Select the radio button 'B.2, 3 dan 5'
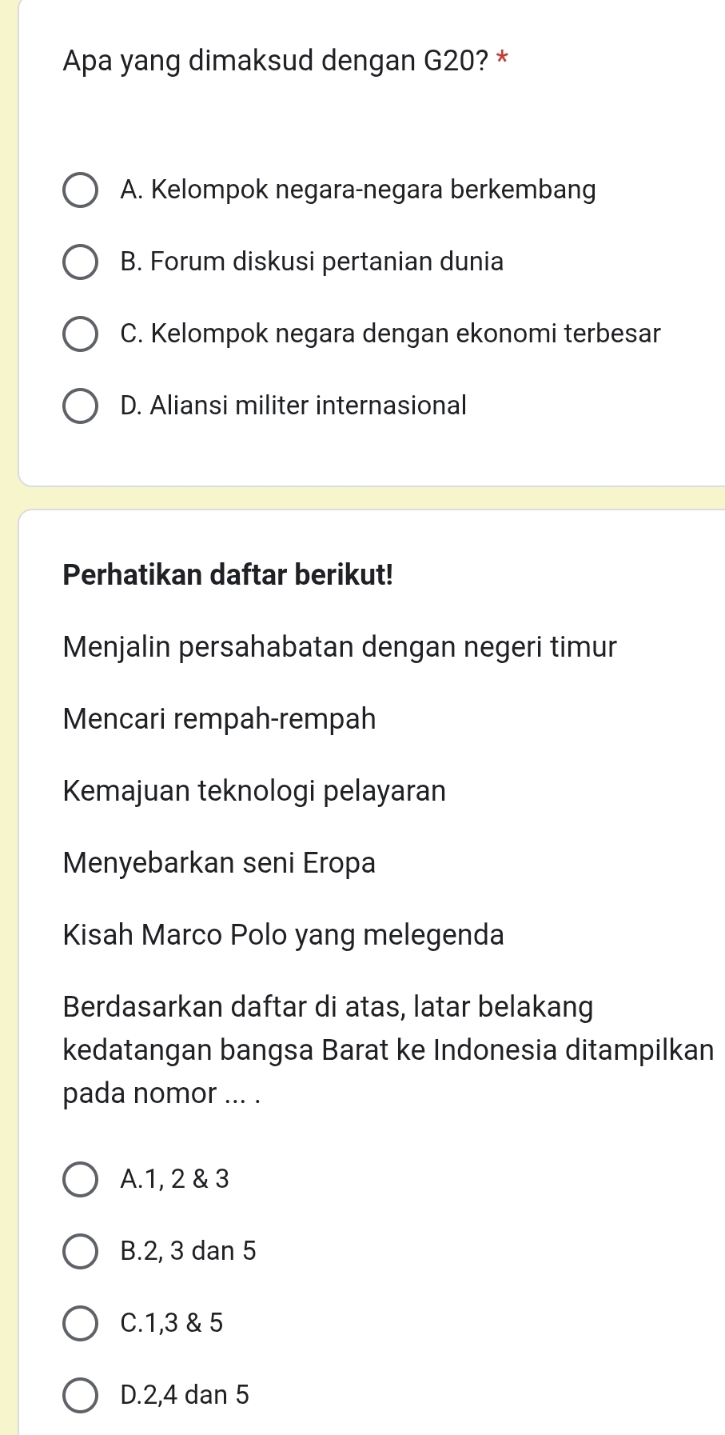The height and width of the screenshot is (1435, 725). [81, 1252]
